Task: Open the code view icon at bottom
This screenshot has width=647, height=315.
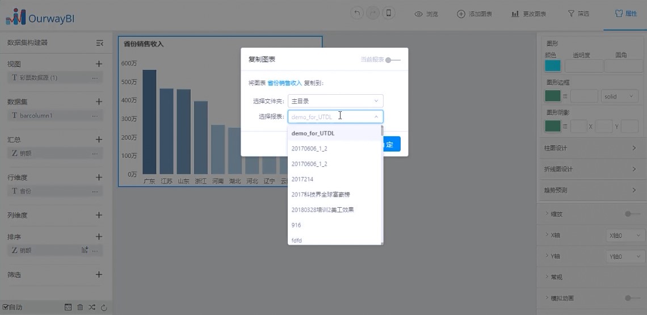Action: (68, 307)
